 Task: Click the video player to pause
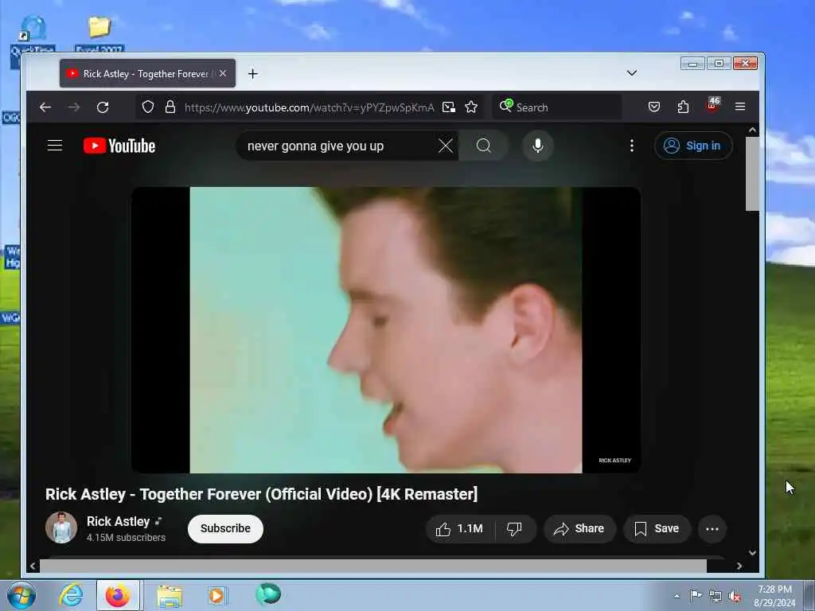click(x=386, y=330)
